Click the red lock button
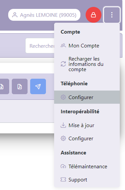Viewport: 125px width, 190px height. click(x=94, y=15)
